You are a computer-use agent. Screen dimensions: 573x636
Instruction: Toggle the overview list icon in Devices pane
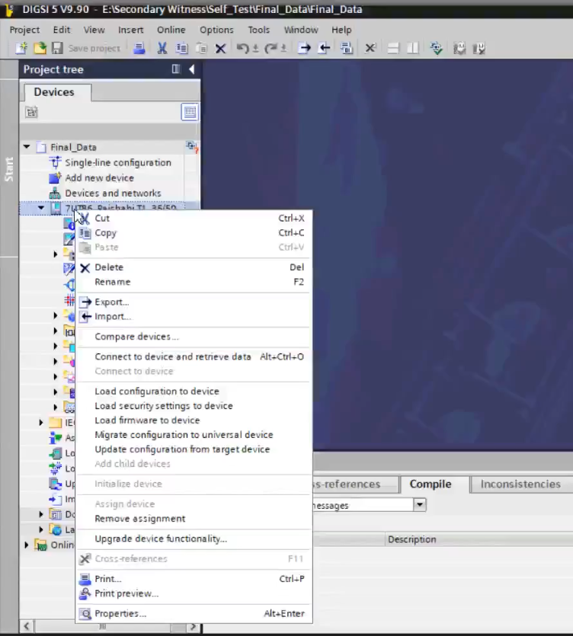[x=190, y=112]
